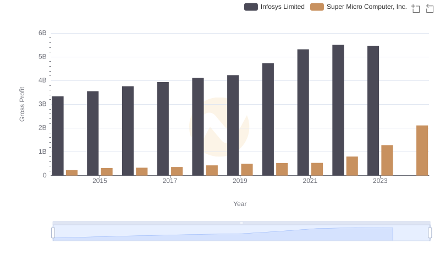440x254 pixels.
Task: Click the Super Micro bar for 2024
Action: click(x=422, y=150)
